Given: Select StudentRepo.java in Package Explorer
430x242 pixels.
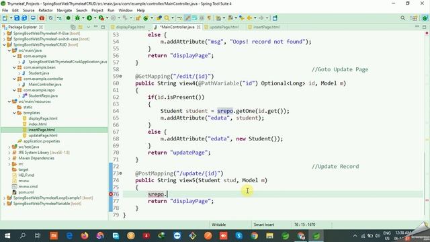Looking at the screenshot, I should (43, 95).
